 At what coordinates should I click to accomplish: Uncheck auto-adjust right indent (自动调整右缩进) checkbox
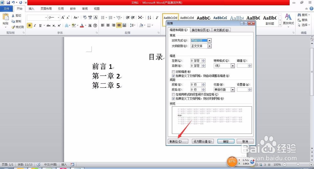pos(173,76)
